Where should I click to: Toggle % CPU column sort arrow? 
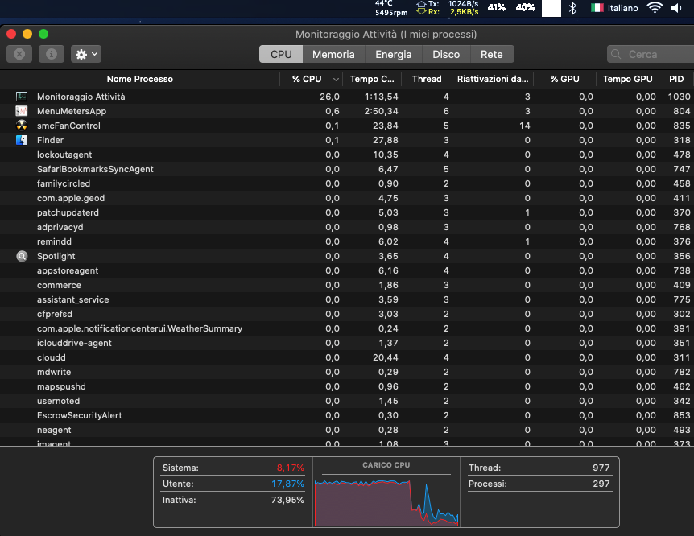pyautogui.click(x=336, y=79)
